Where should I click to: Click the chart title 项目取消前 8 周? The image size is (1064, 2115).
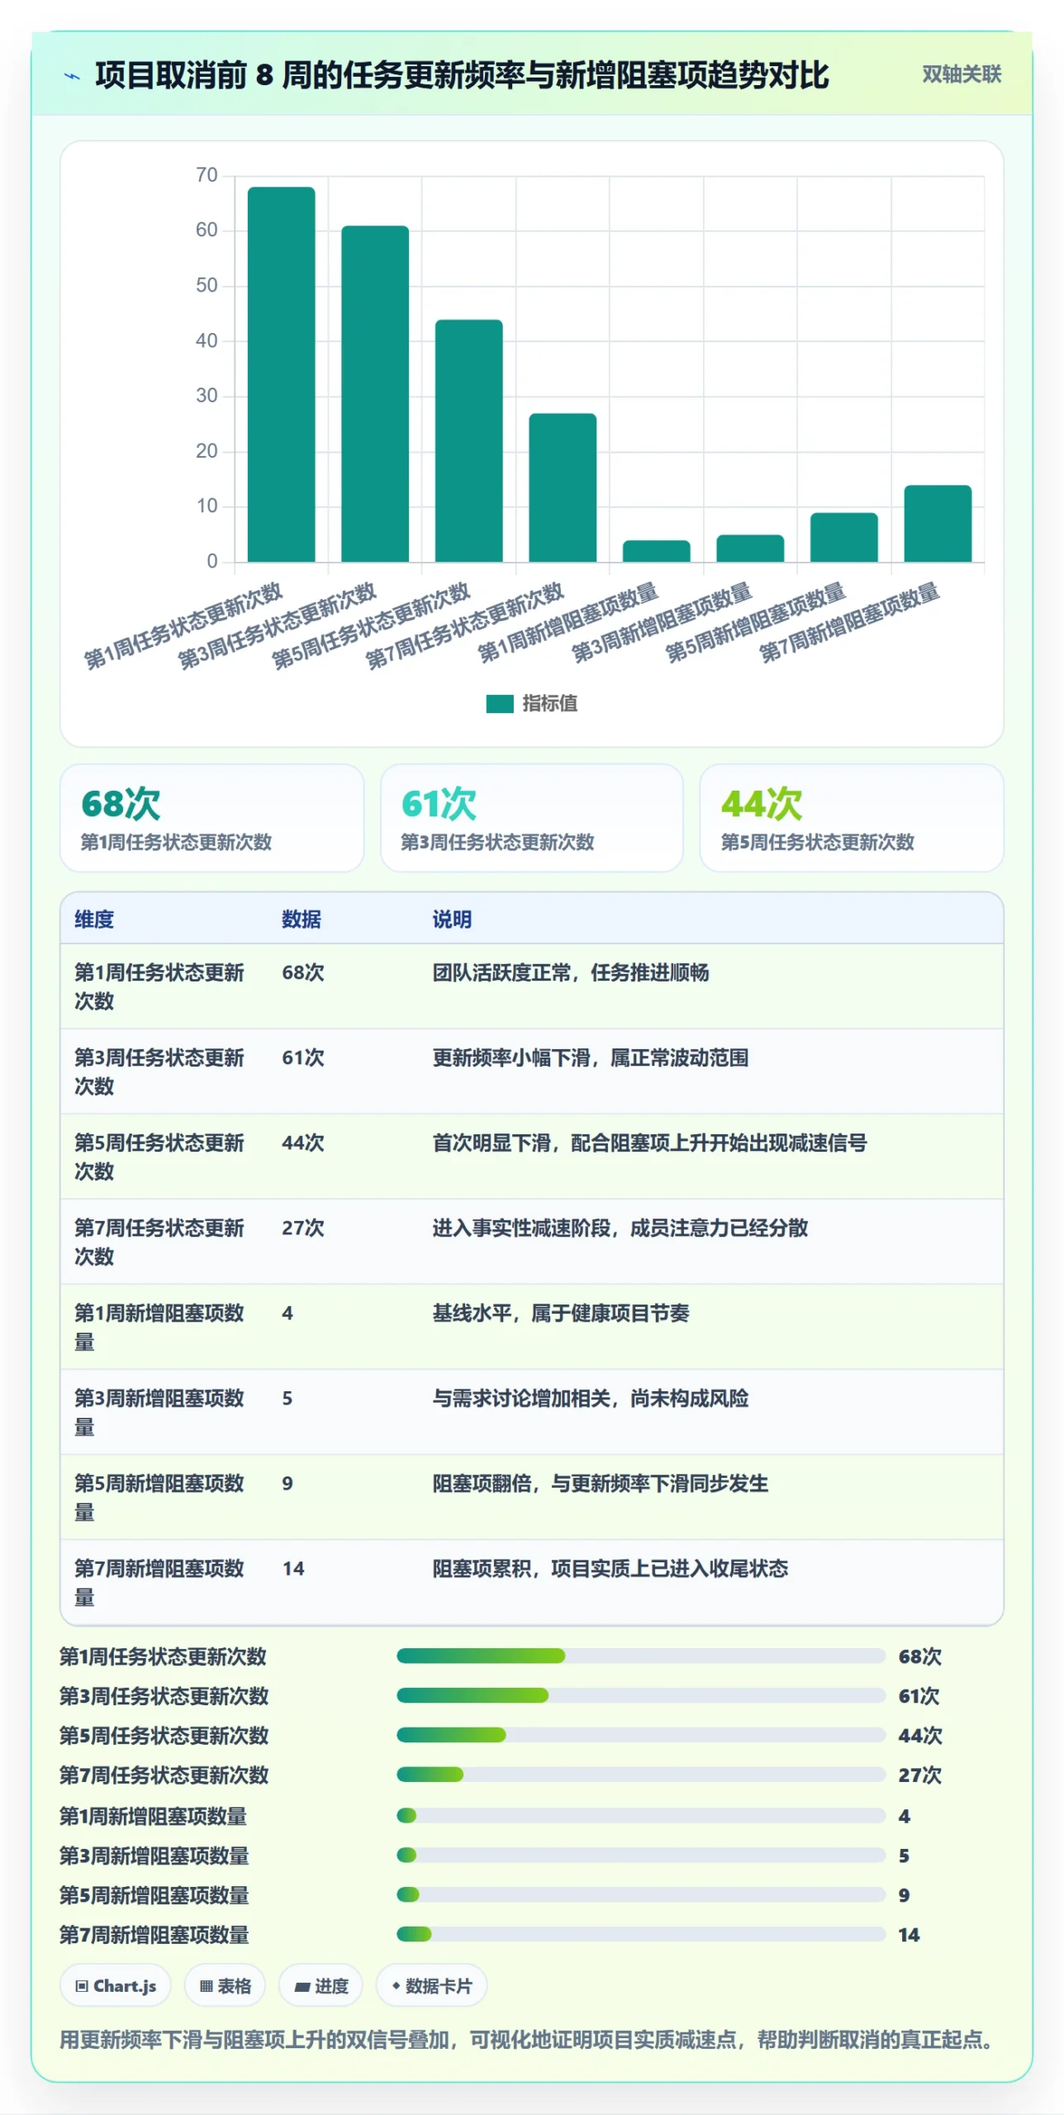pyautogui.click(x=462, y=75)
